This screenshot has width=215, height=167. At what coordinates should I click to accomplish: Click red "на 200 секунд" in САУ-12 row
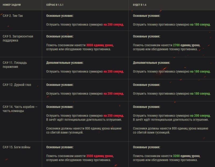pyautogui.click(x=114, y=94)
